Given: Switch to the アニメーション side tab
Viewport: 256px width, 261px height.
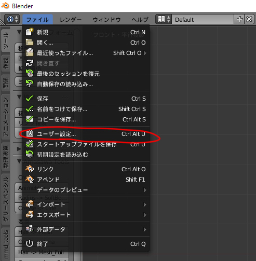Looking at the screenshot, I should click(6, 117).
